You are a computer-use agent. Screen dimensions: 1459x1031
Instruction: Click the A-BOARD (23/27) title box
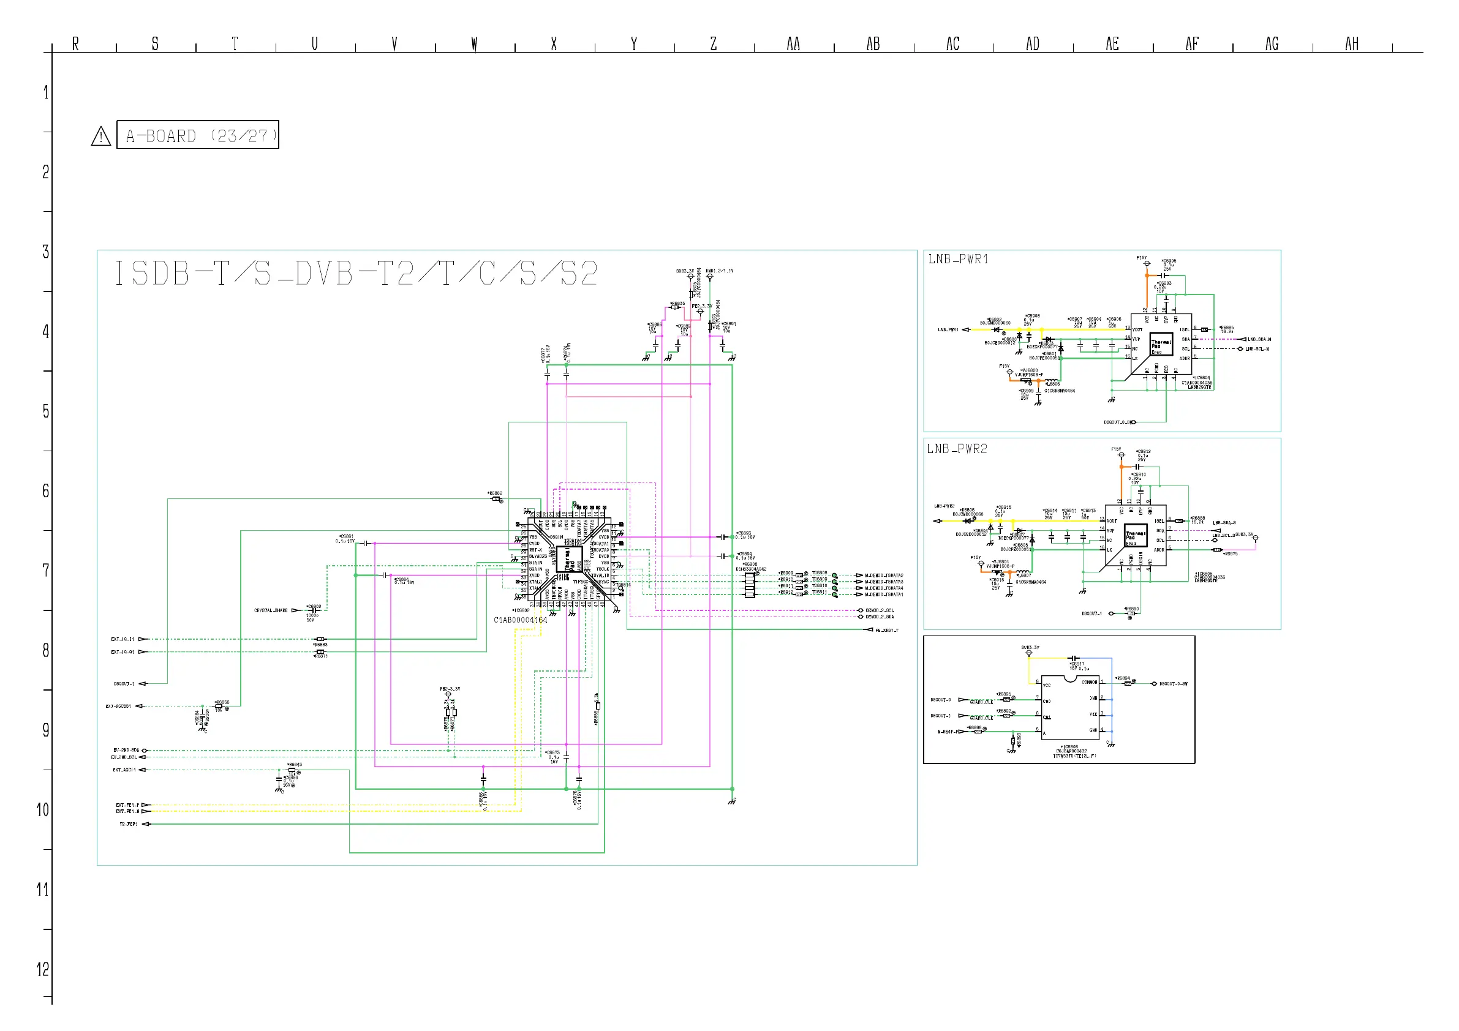pos(198,135)
